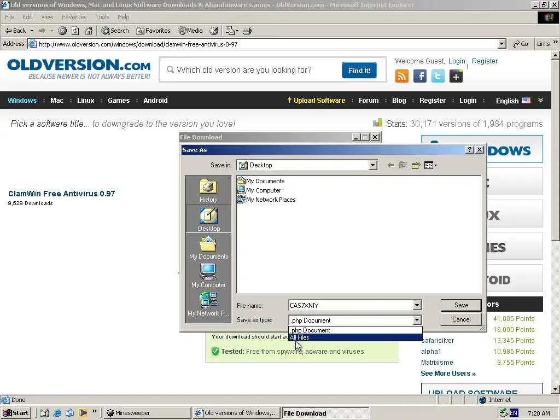Create a new folder in Save As

tap(416, 165)
